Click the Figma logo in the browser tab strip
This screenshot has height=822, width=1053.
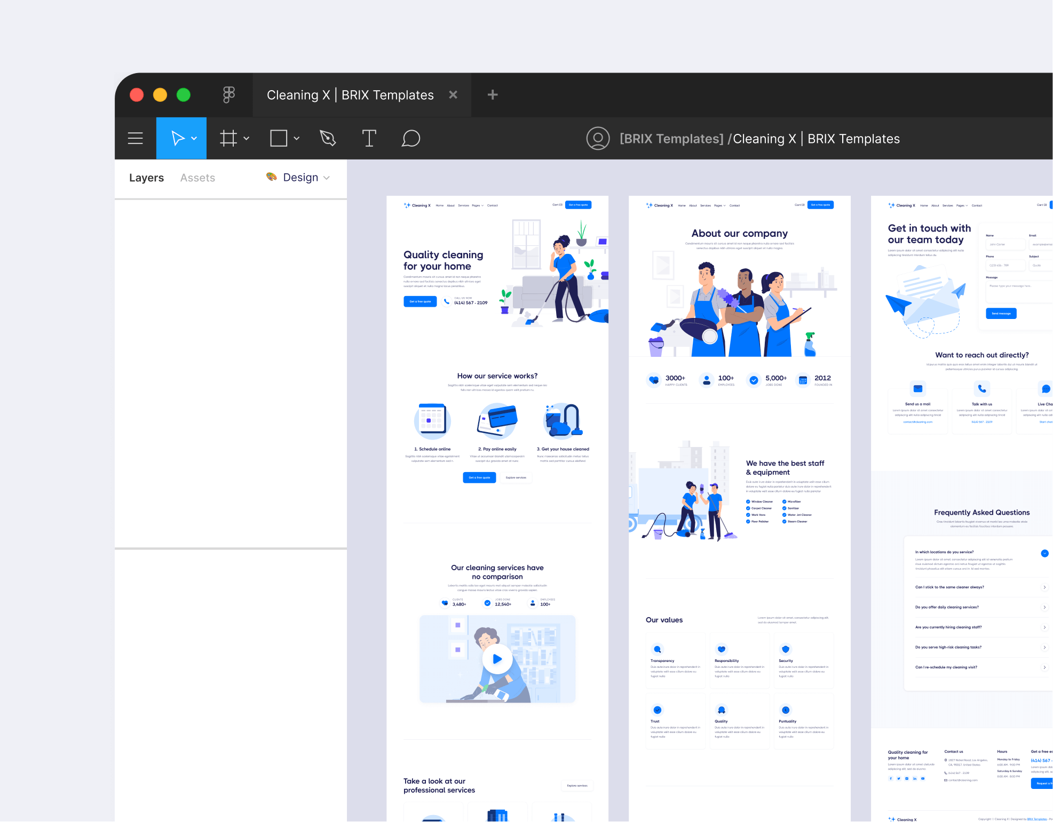228,94
